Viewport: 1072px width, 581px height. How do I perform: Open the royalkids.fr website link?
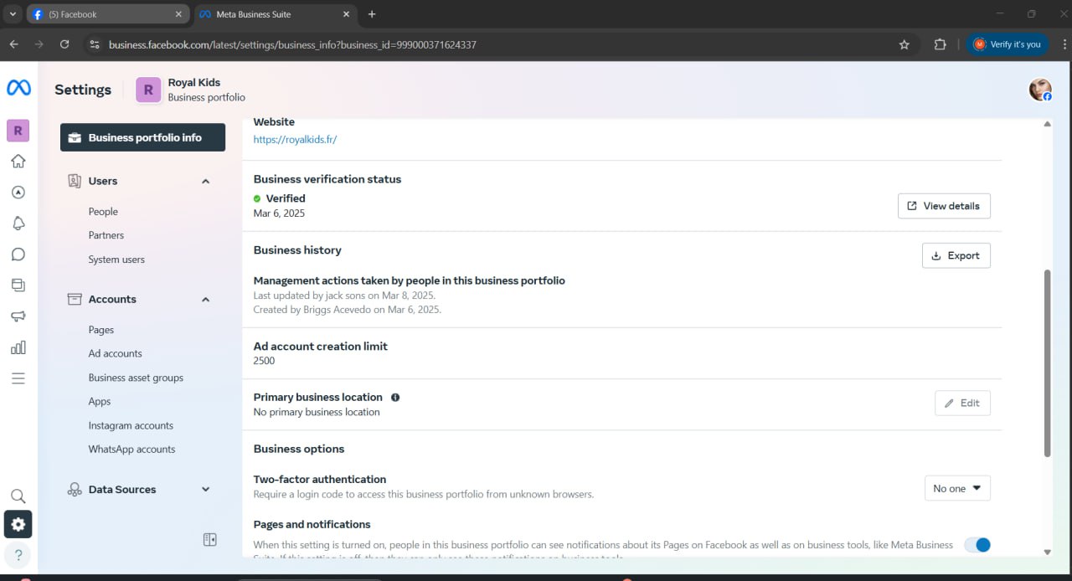point(295,140)
